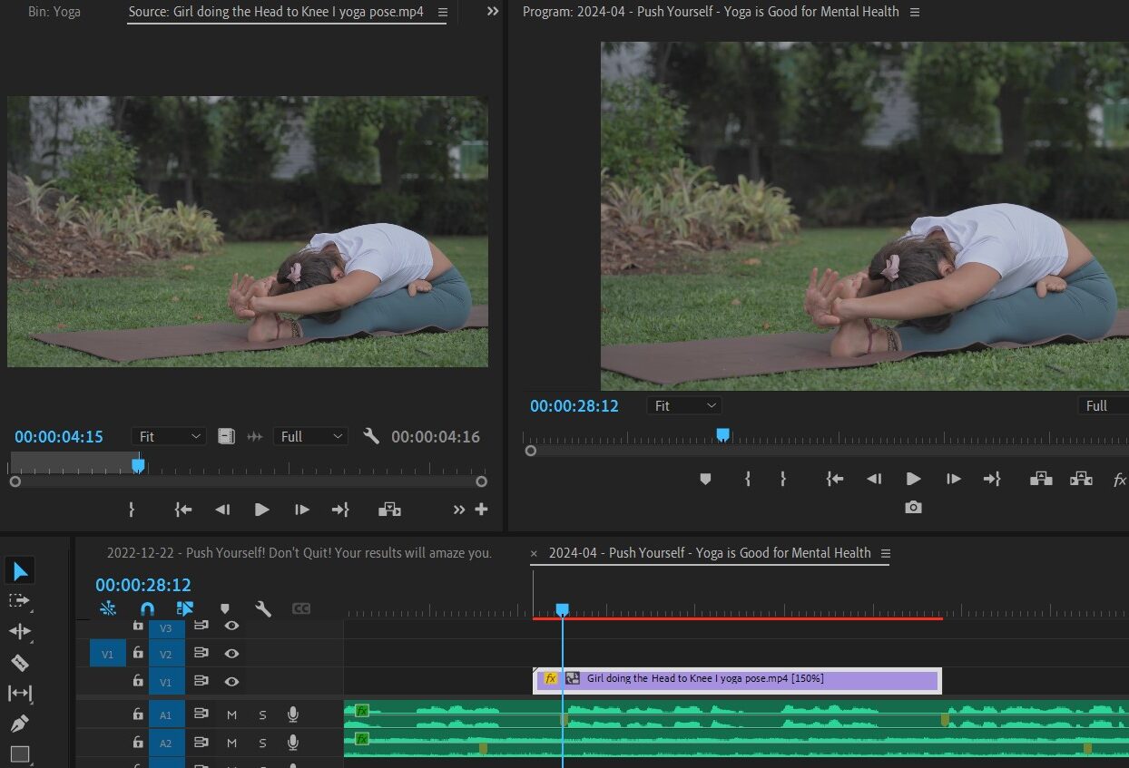
Task: Mark In point in Program monitor
Action: (x=748, y=479)
